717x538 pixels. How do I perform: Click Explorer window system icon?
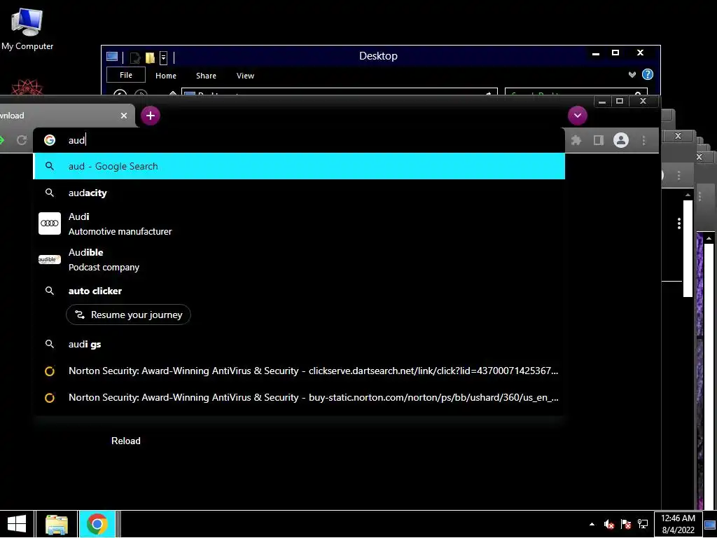(112, 57)
